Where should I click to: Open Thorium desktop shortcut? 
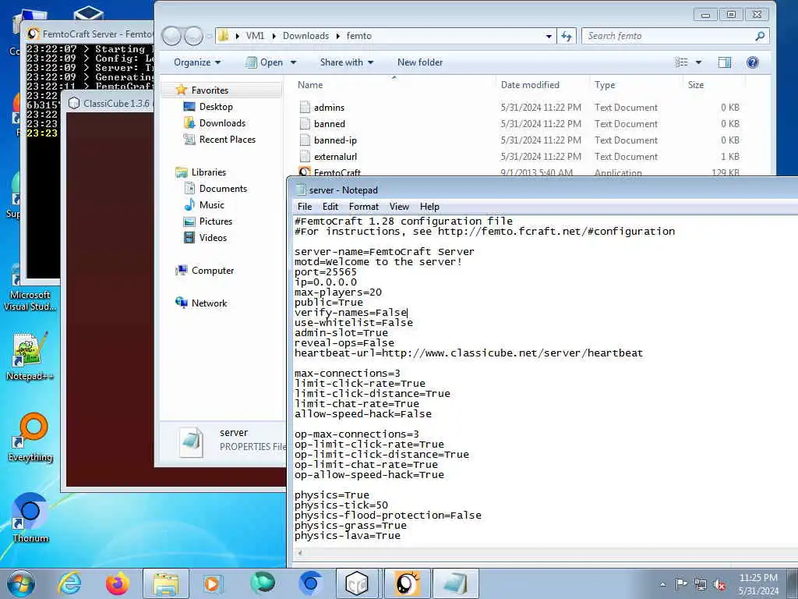click(30, 518)
